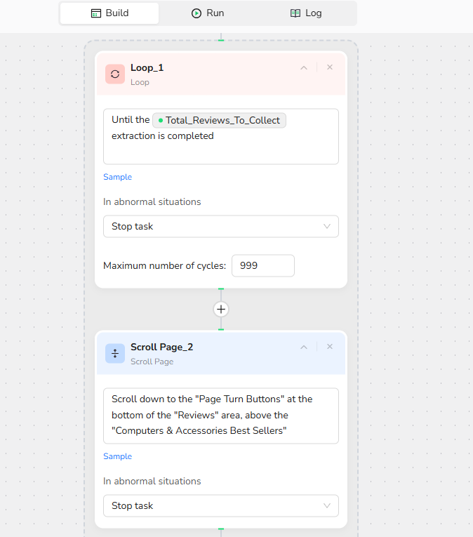Screen dimensions: 473x537
Task: Open the Stop task dropdown in Loop_1
Action: [220, 227]
